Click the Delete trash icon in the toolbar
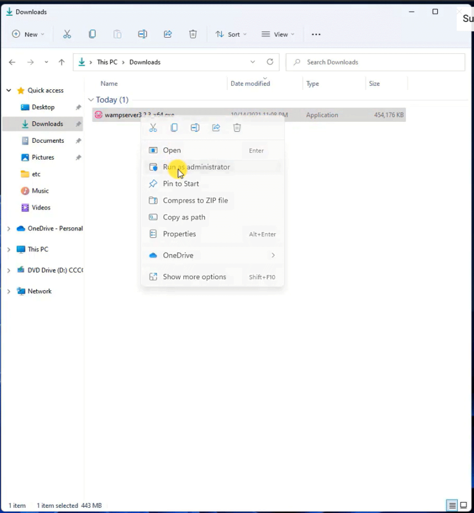Screen dimensions: 474x513 pos(193,34)
